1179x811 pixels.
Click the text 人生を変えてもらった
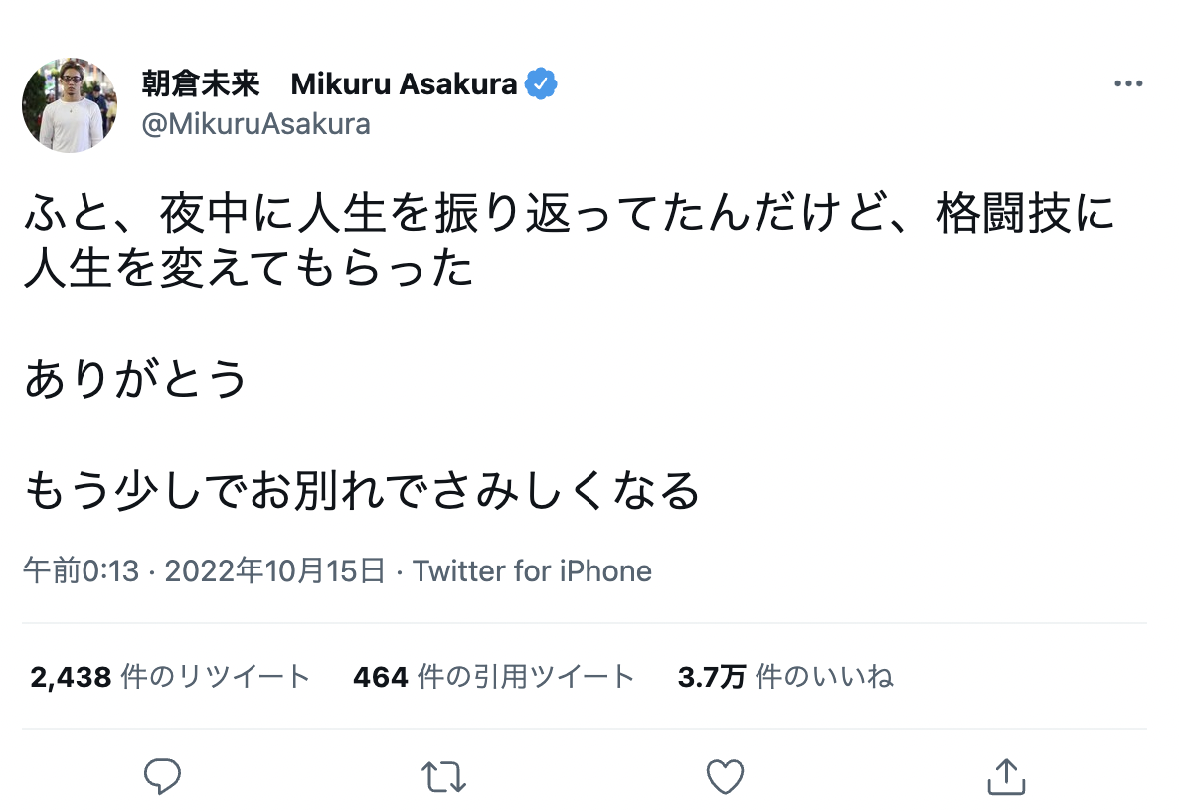coord(249,269)
